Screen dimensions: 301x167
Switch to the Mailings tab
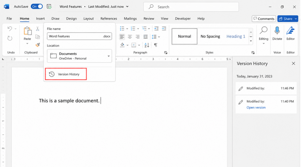[130, 18]
